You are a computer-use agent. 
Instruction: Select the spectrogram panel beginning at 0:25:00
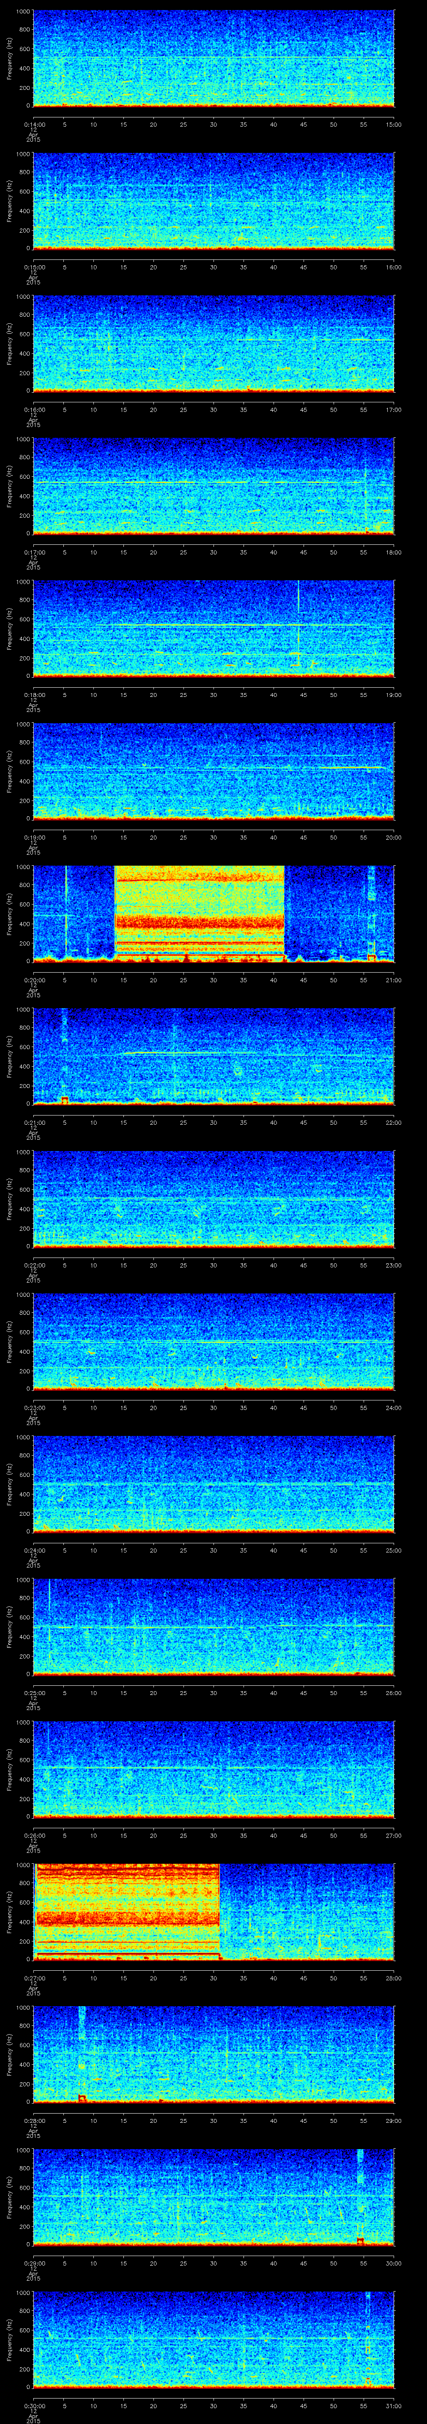[x=213, y=1626]
